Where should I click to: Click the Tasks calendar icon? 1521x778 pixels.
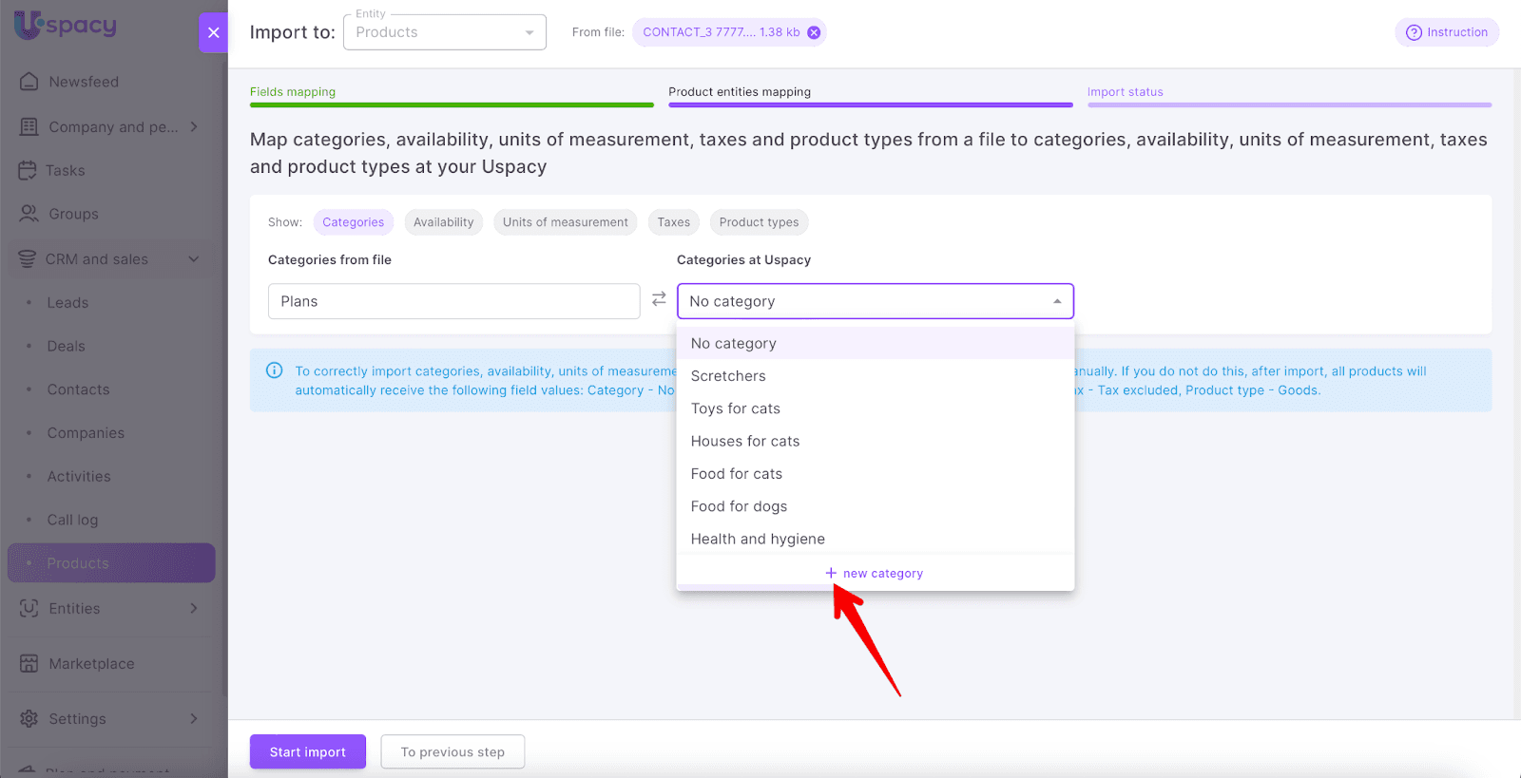coord(28,170)
